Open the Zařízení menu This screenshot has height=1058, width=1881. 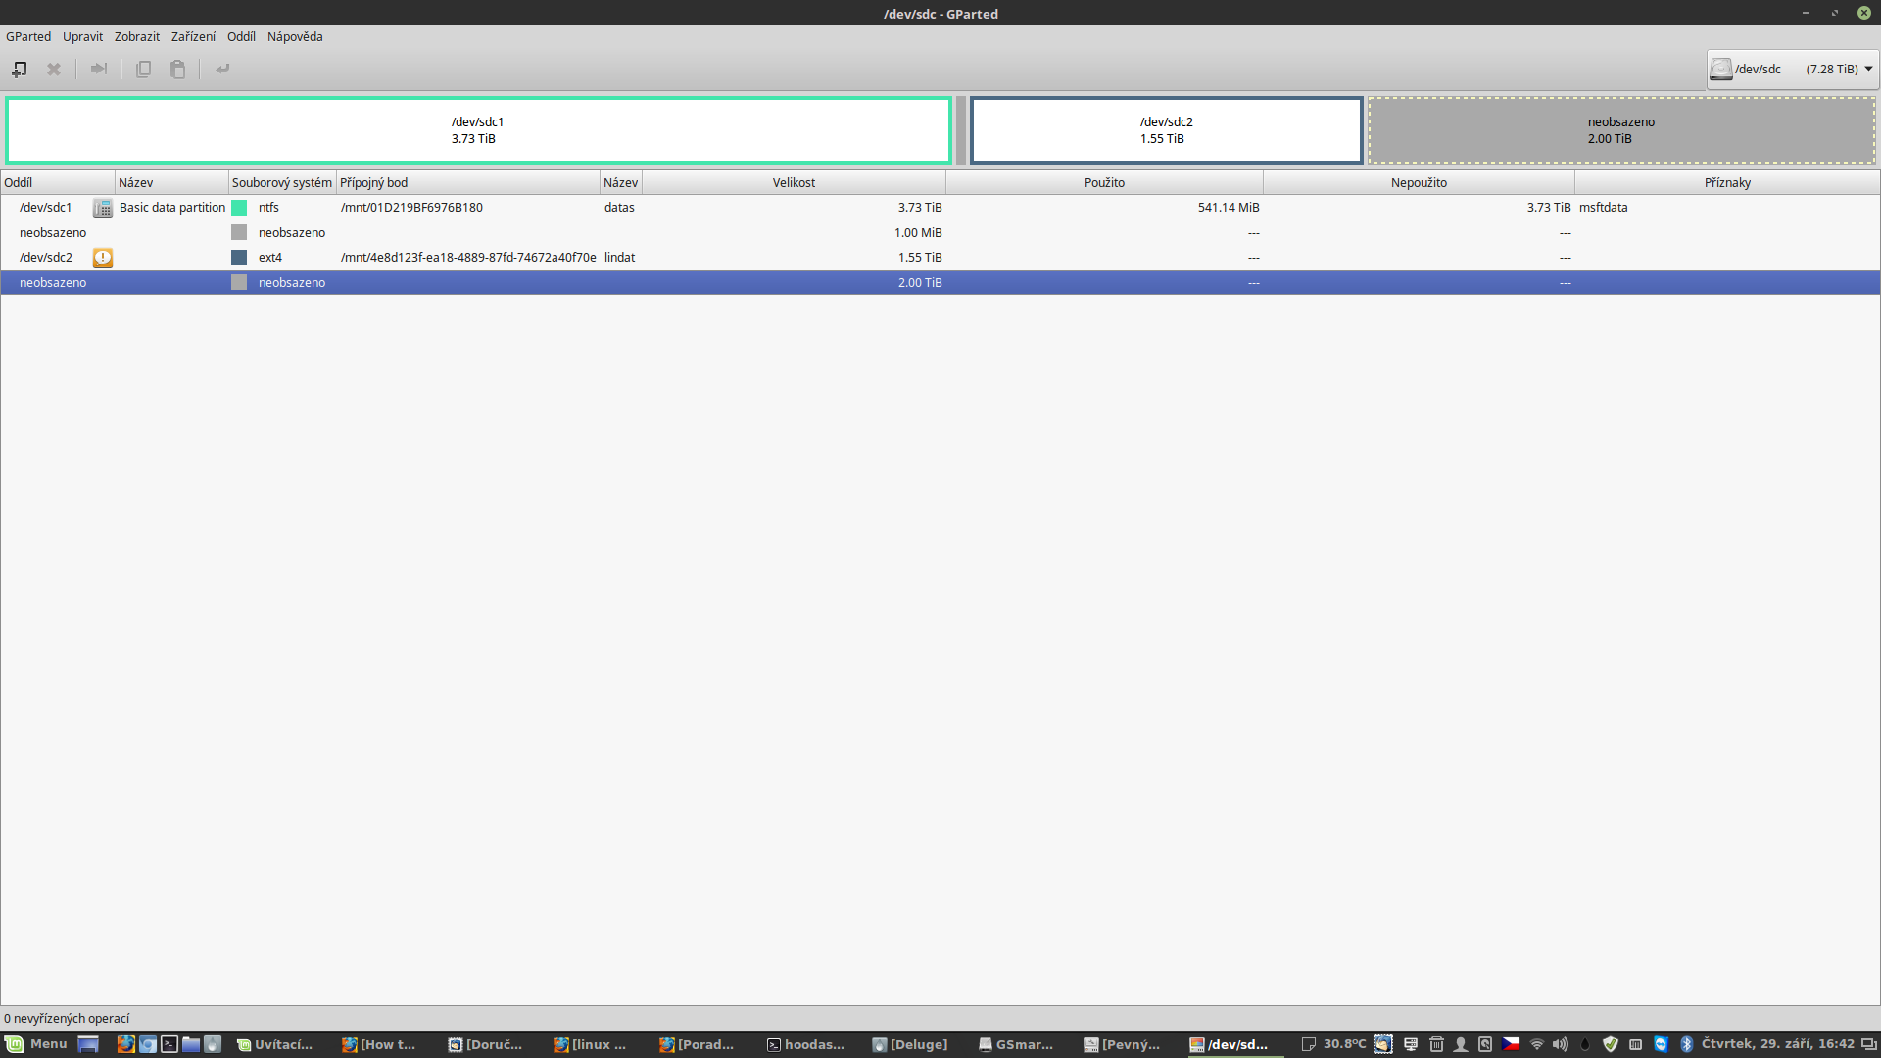[193, 36]
